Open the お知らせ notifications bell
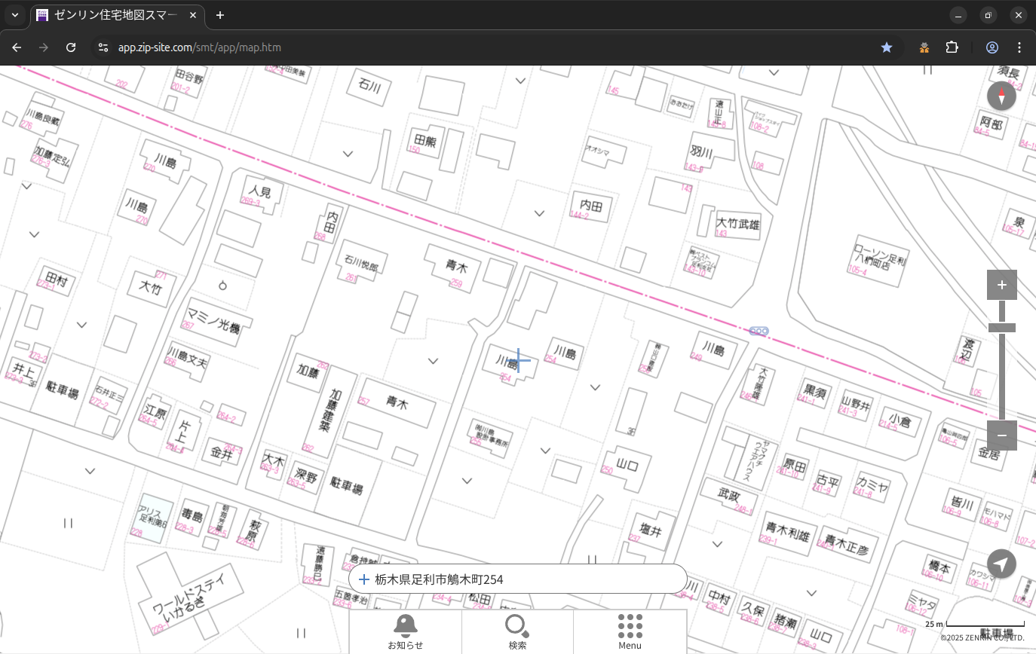Viewport: 1036px width, 654px height. 405,631
